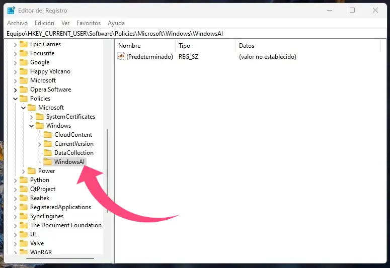Expand the CurrentVersion key

[x=40, y=144]
